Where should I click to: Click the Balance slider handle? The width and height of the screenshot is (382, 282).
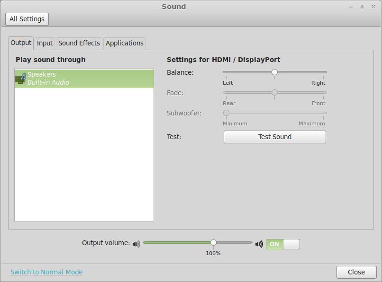(274, 72)
